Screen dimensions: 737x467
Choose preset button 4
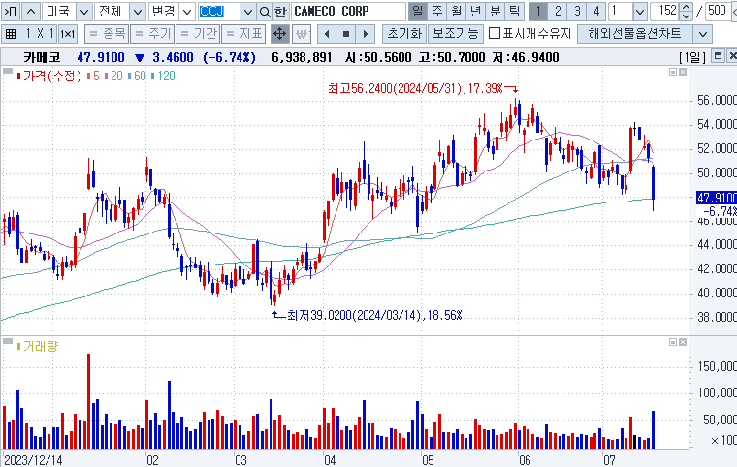[596, 12]
